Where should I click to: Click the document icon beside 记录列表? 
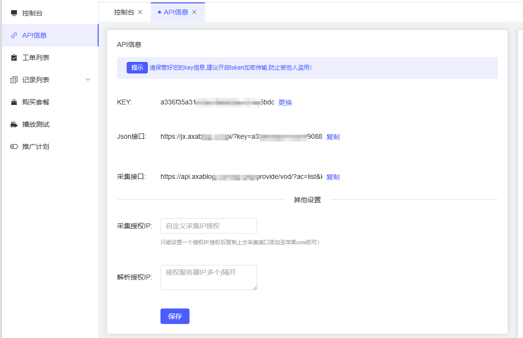click(13, 79)
